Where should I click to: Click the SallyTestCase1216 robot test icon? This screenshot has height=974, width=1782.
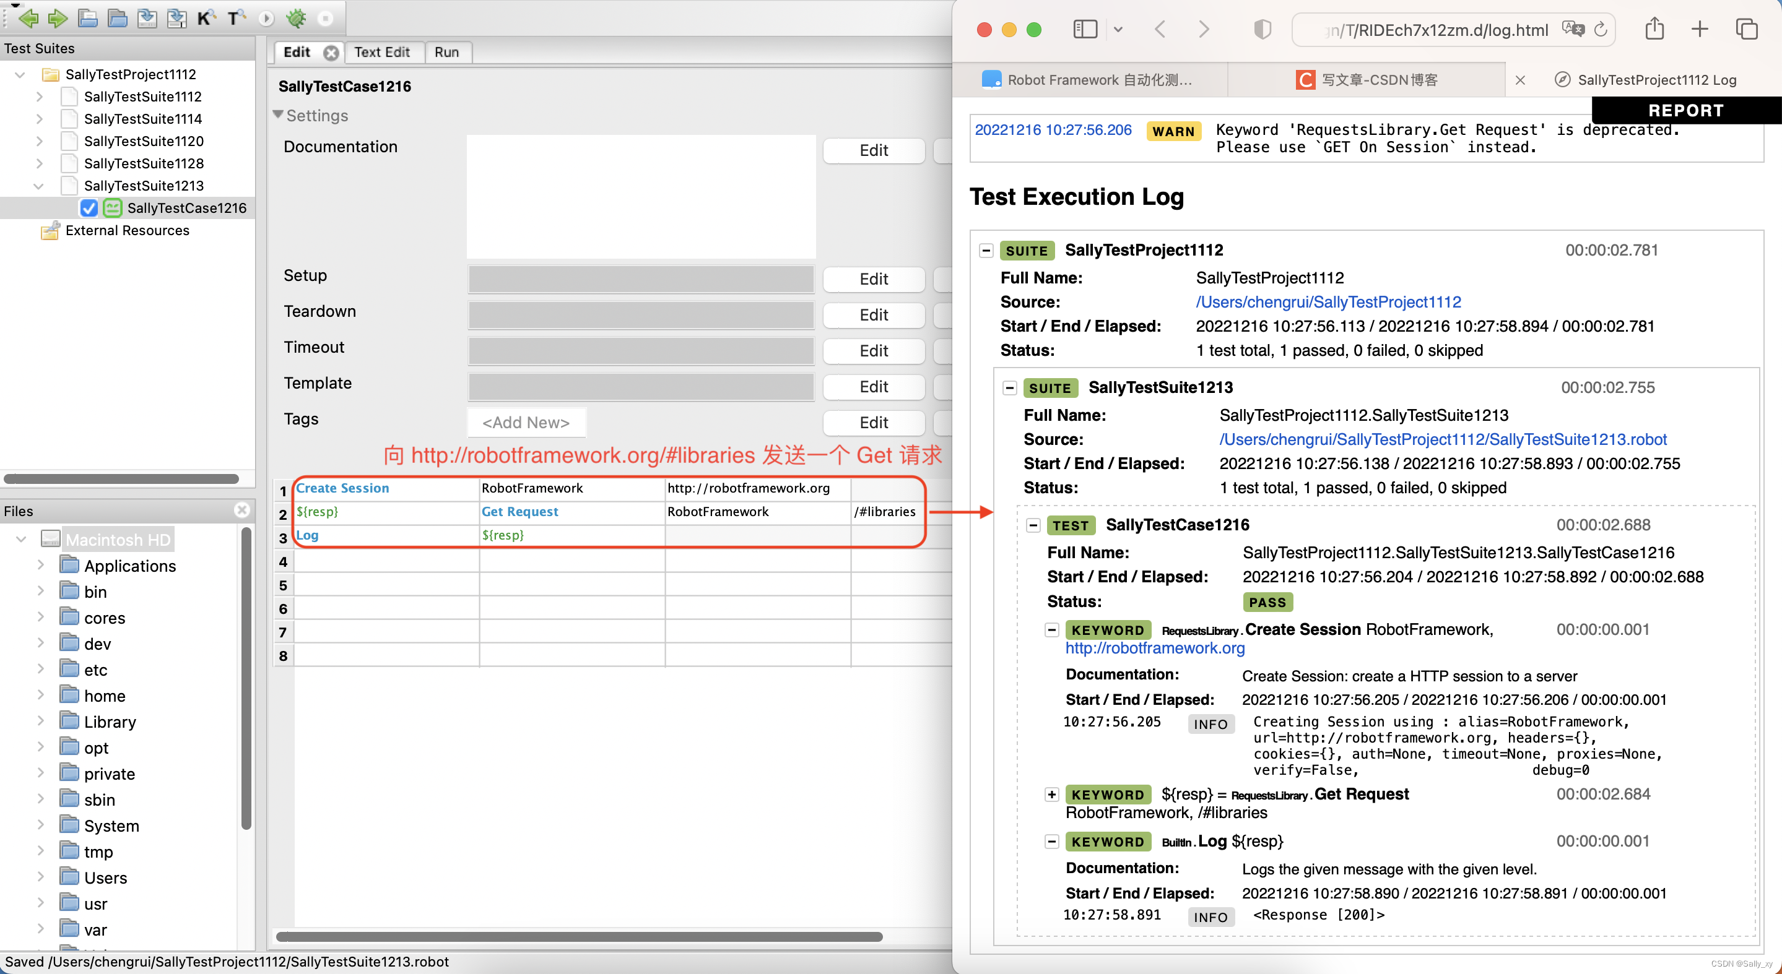[113, 207]
